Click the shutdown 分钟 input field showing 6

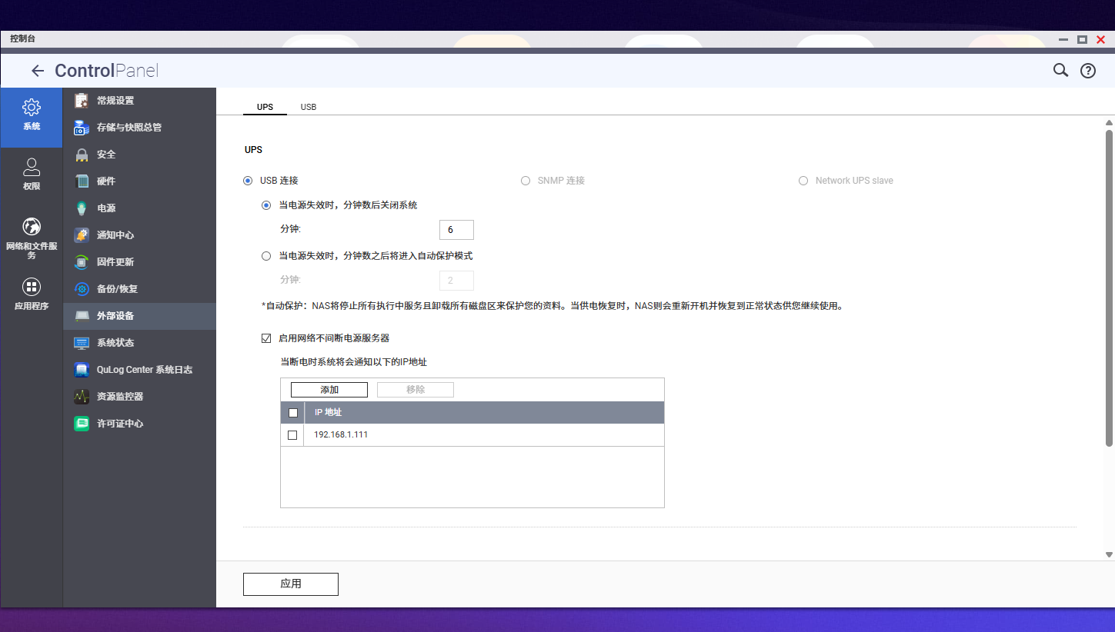tap(456, 230)
